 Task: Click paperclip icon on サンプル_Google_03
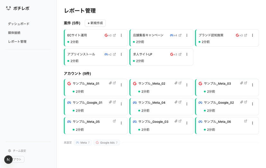click(176, 121)
